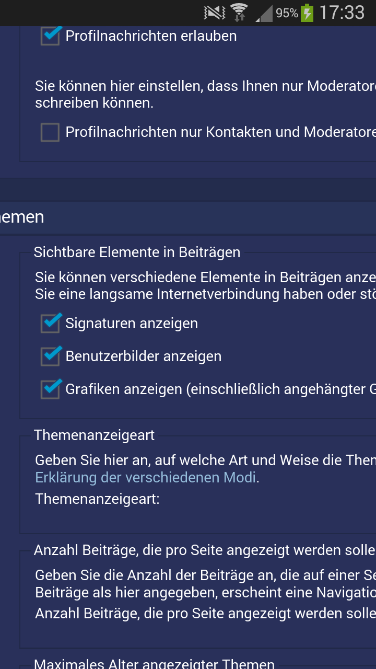The height and width of the screenshot is (669, 376).
Task: Tap the vibrate mode status icon
Action: coord(215,13)
